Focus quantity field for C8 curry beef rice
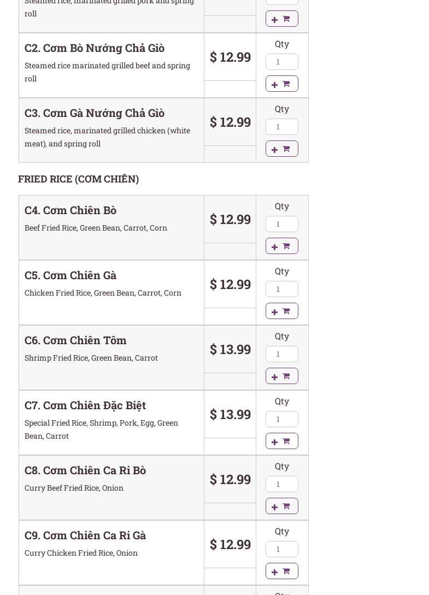429x595 pixels. pos(281,484)
